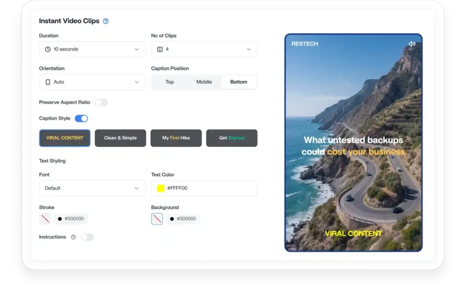Click the Text Color #FFFF00 input field
The image size is (465, 290).
(204, 188)
